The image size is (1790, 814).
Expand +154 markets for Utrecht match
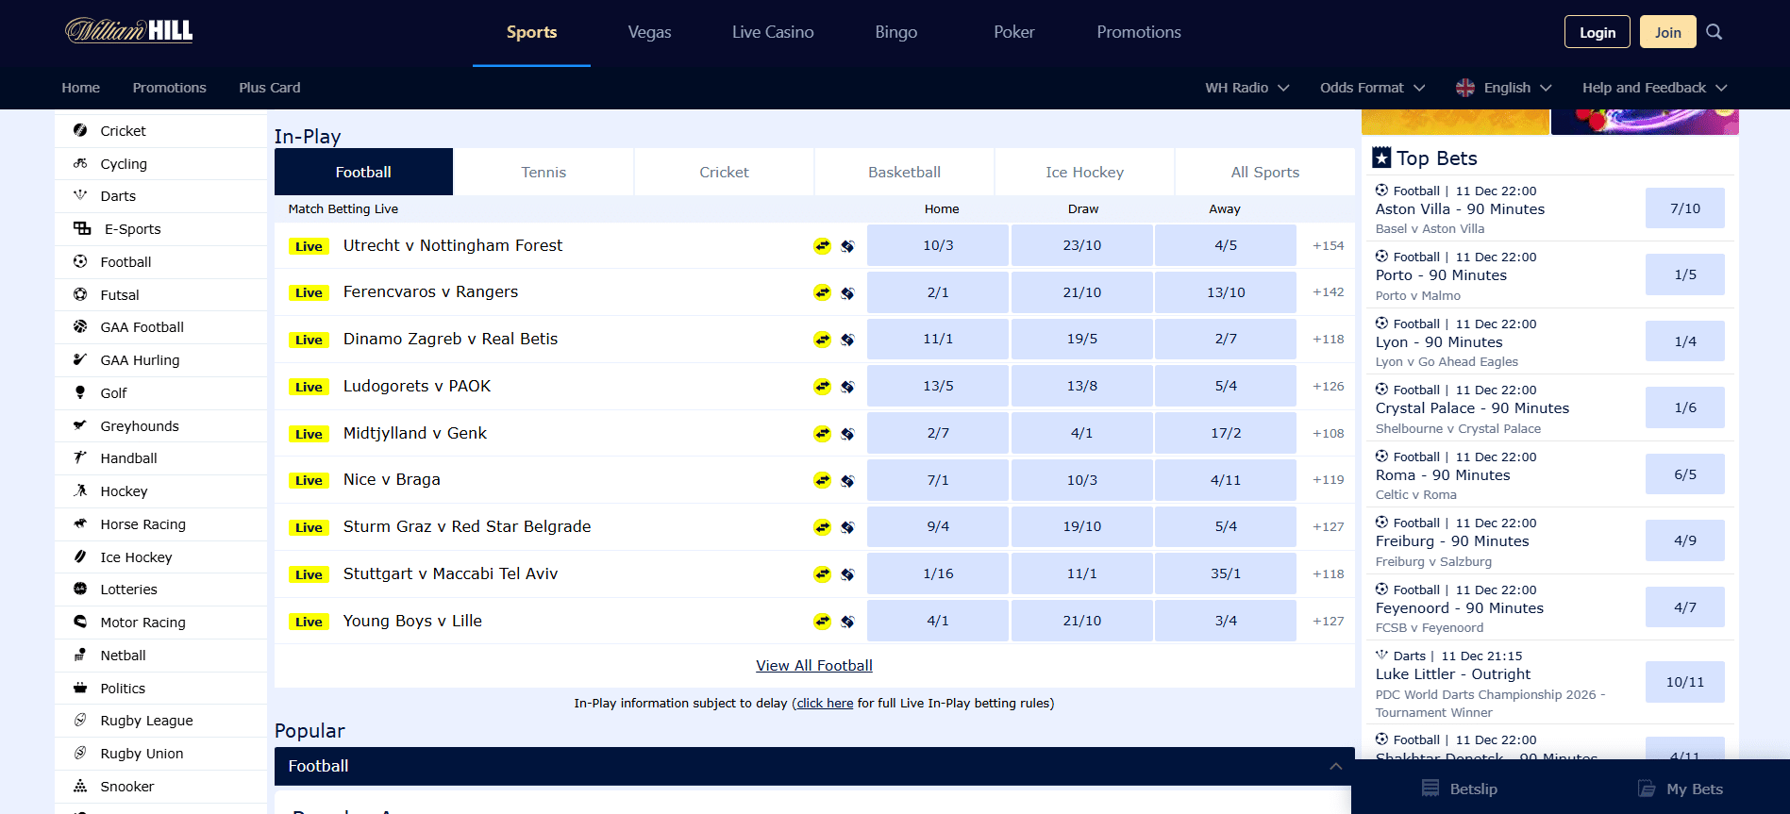tap(1328, 245)
